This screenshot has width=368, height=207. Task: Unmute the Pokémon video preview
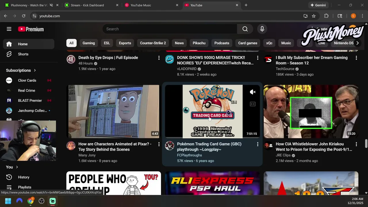(x=252, y=92)
